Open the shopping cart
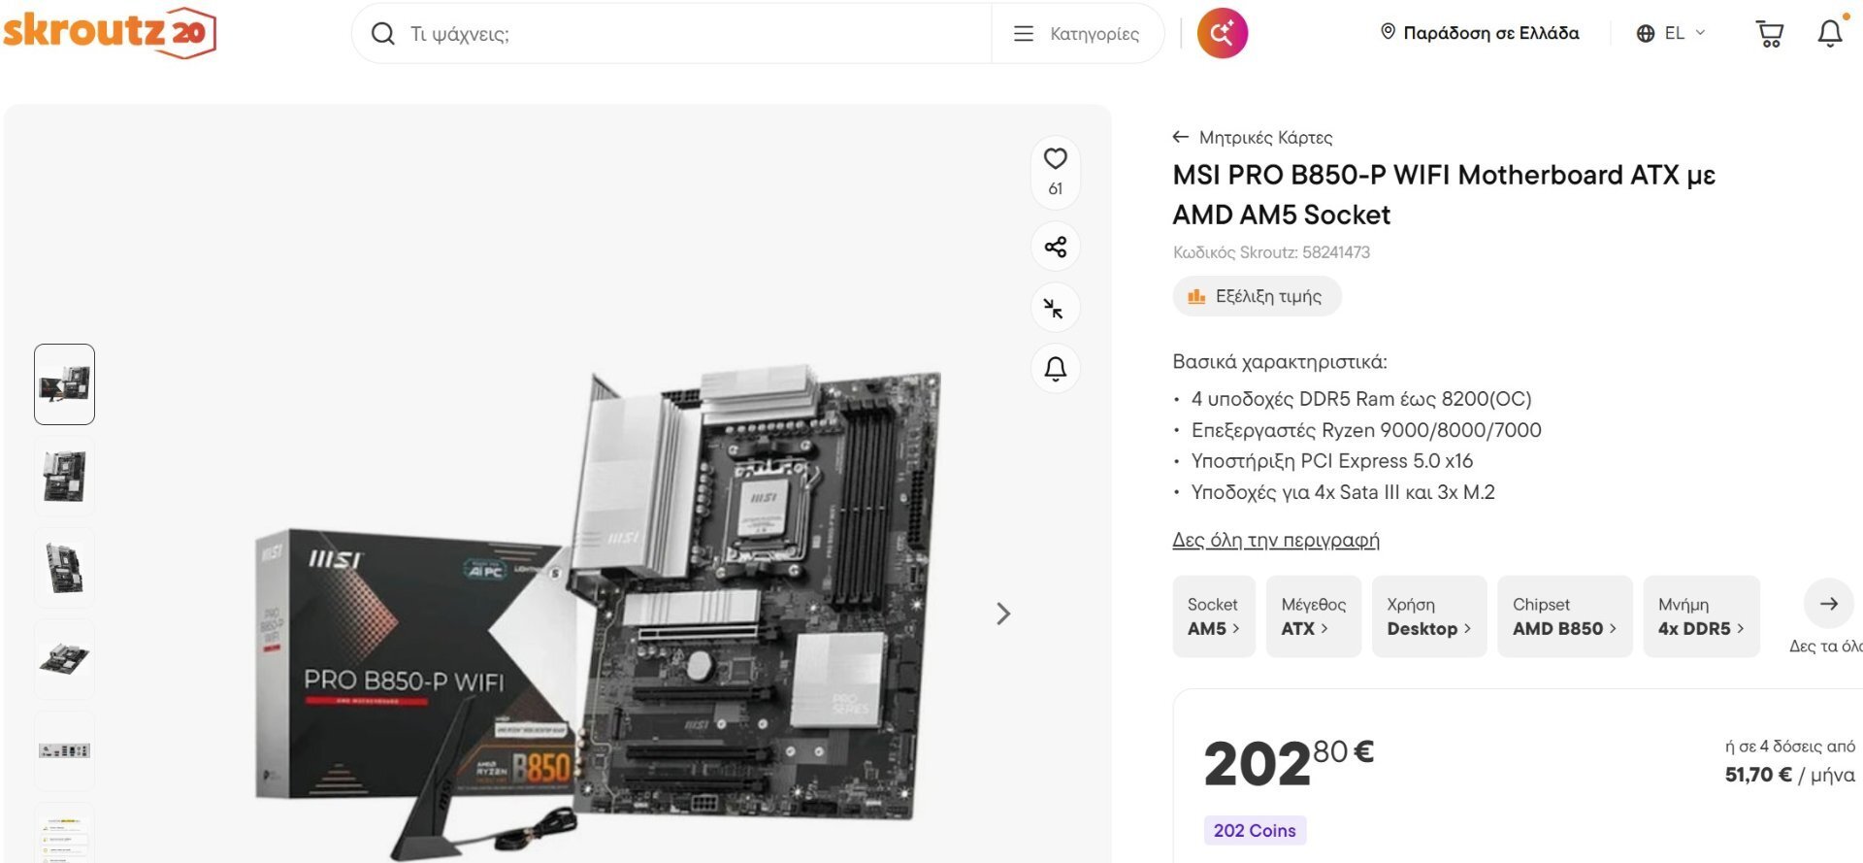Image resolution: width=1863 pixels, height=863 pixels. pos(1770,34)
